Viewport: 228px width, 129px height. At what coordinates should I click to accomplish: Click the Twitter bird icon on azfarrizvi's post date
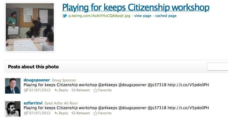[26, 113]
